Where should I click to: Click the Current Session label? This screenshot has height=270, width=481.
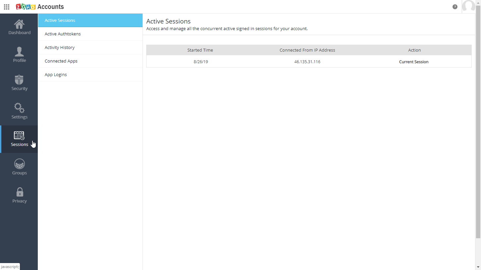414,62
